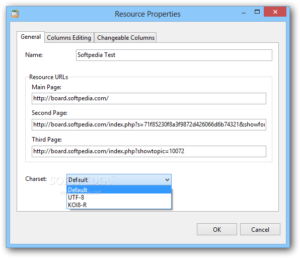Click the Name input field
Screen dimensions: 300x258
click(x=174, y=55)
